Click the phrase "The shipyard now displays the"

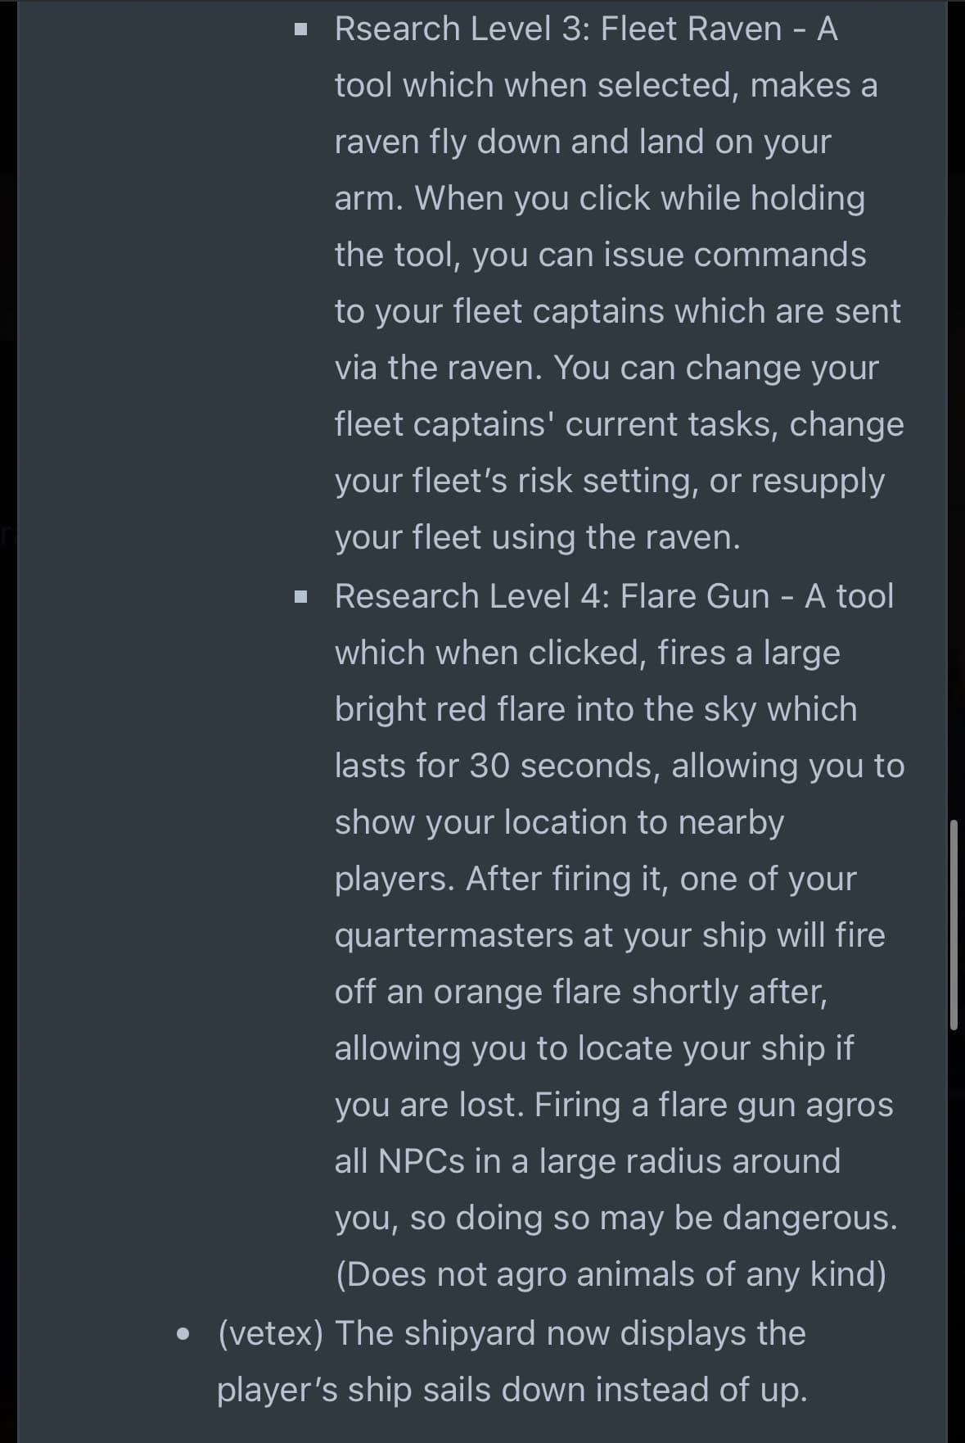(570, 1333)
